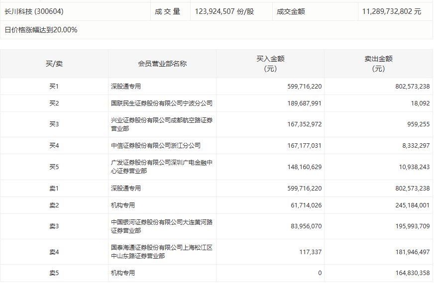The height and width of the screenshot is (285, 434).
Task: Select the 买1 row label
Action: tap(54, 87)
